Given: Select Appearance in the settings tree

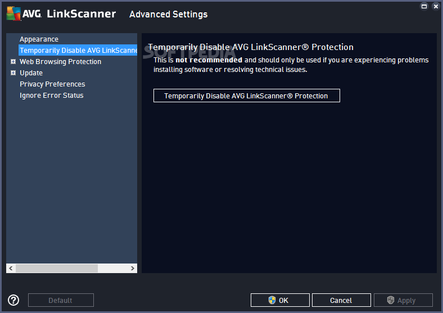Looking at the screenshot, I should (39, 39).
